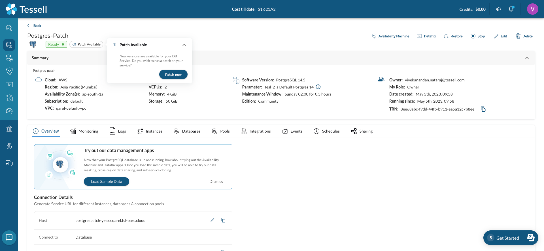Edit the Postgres-Patch service
The height and width of the screenshot is (251, 544).
pos(500,36)
